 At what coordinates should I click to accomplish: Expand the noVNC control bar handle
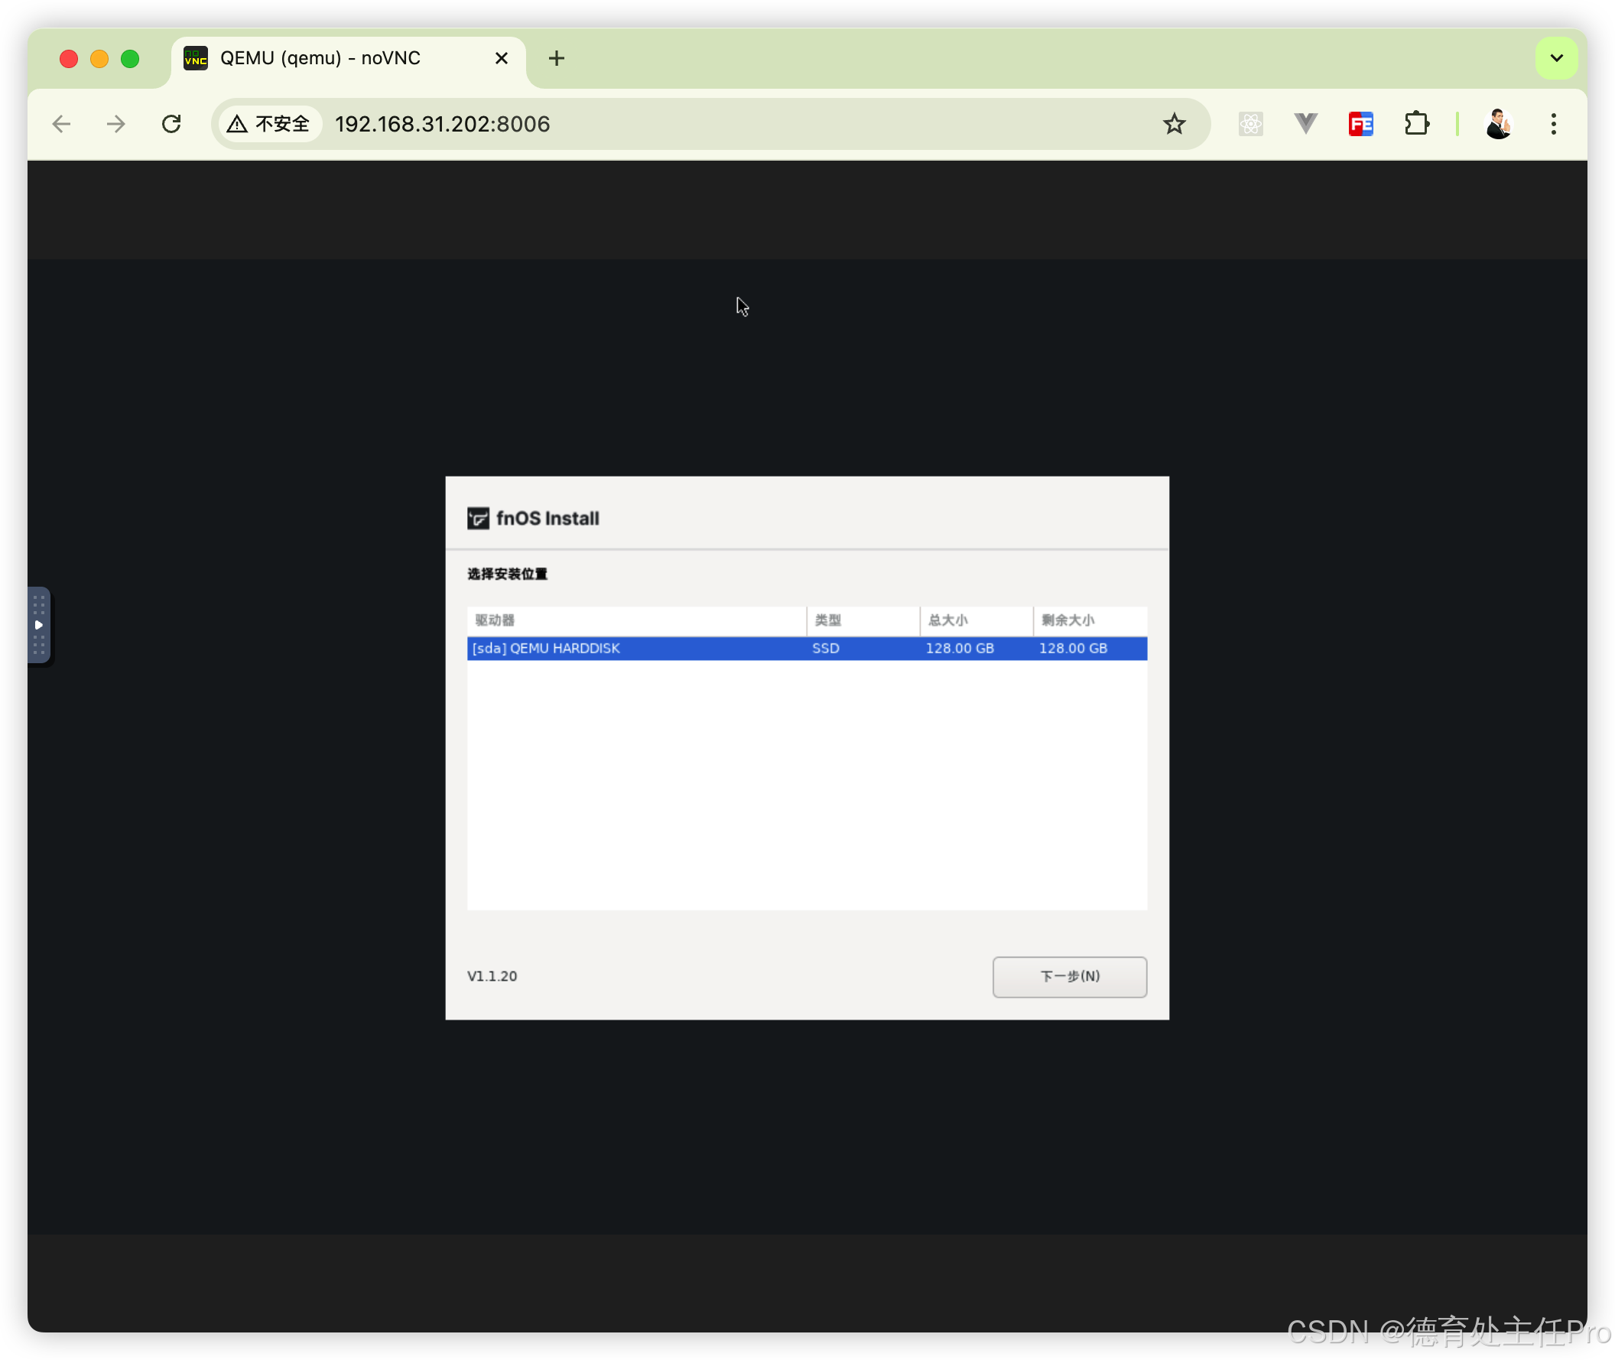(38, 624)
